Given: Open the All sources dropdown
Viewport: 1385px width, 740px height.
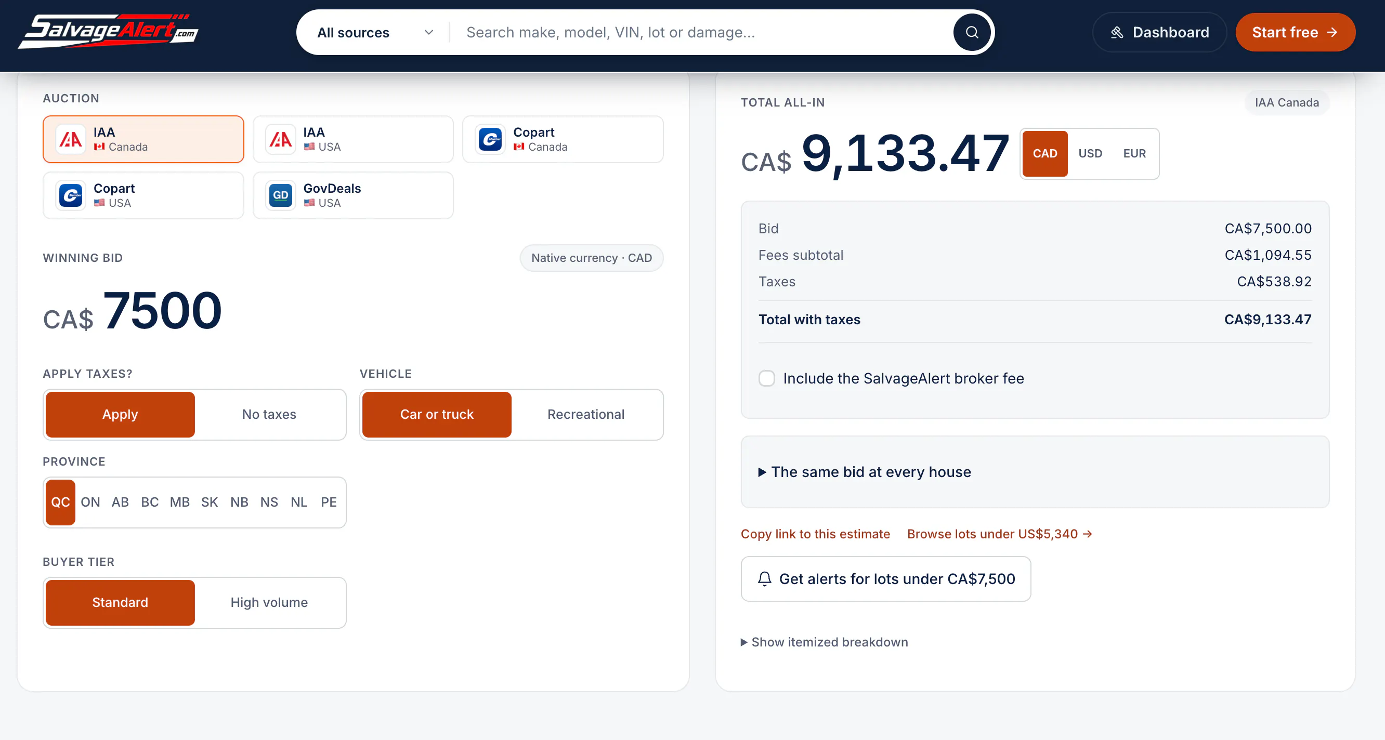Looking at the screenshot, I should [x=375, y=32].
